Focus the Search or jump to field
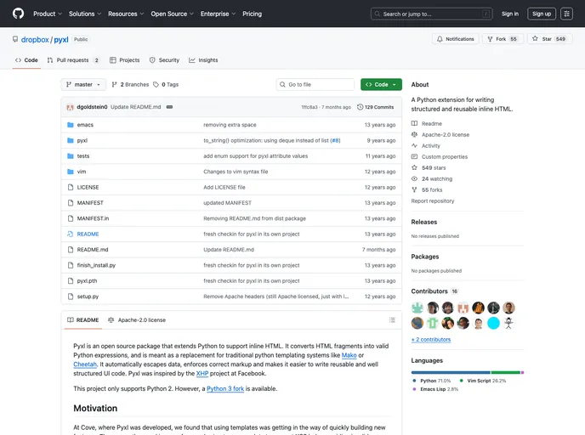The height and width of the screenshot is (435, 585). pyautogui.click(x=431, y=14)
